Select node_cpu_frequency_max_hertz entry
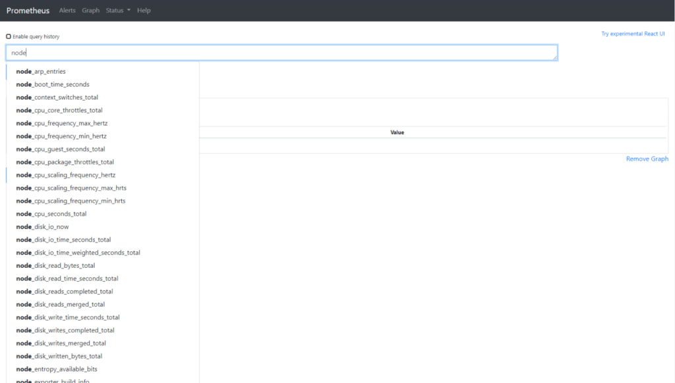The image size is (675, 383). (103, 123)
